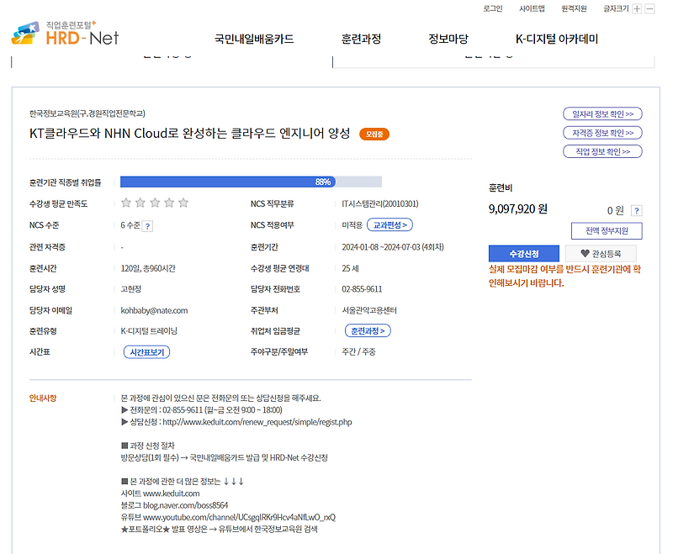Image resolution: width=673 pixels, height=554 pixels.
Task: Open the 정보마당 menu
Action: 449,38
